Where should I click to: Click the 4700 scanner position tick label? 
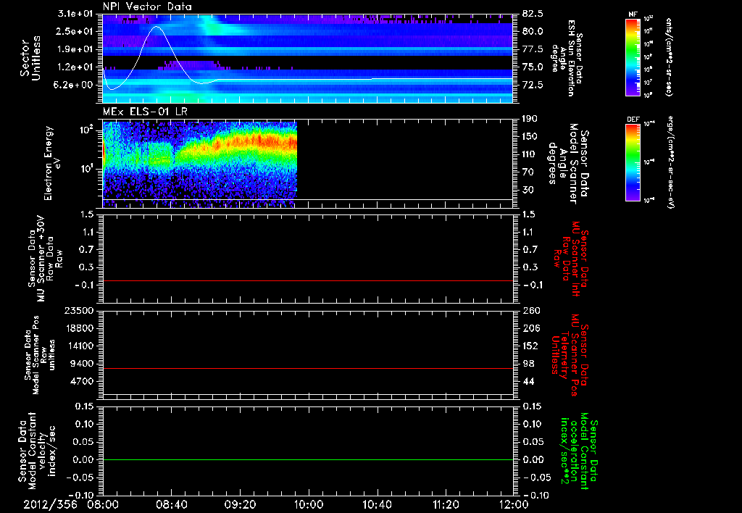coord(82,381)
